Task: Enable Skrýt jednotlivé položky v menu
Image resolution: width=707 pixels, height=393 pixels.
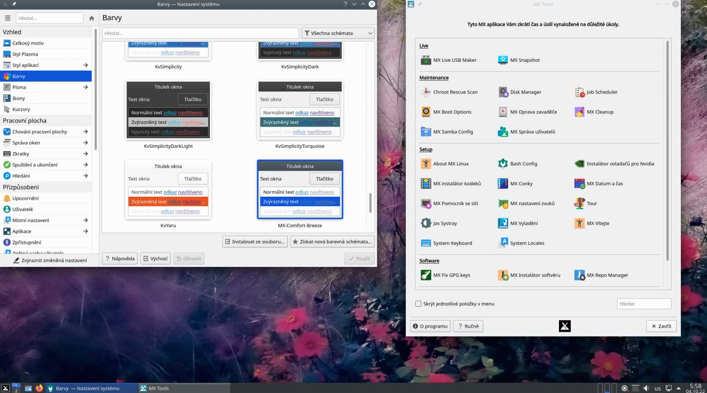Action: click(418, 304)
